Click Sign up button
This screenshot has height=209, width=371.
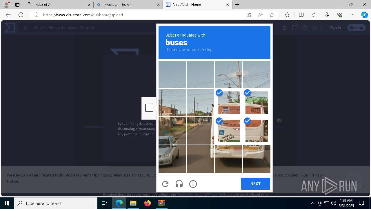pyautogui.click(x=356, y=28)
